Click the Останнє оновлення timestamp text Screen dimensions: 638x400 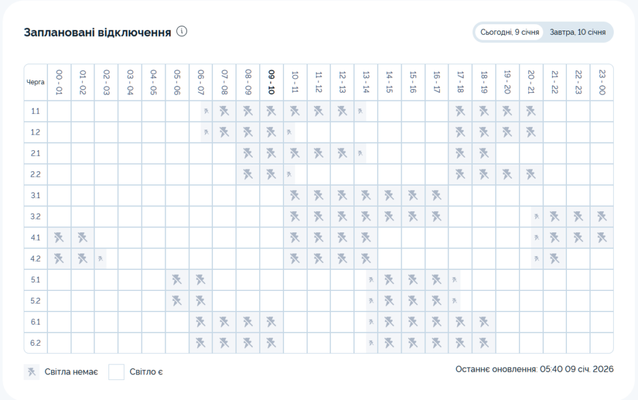(x=534, y=369)
